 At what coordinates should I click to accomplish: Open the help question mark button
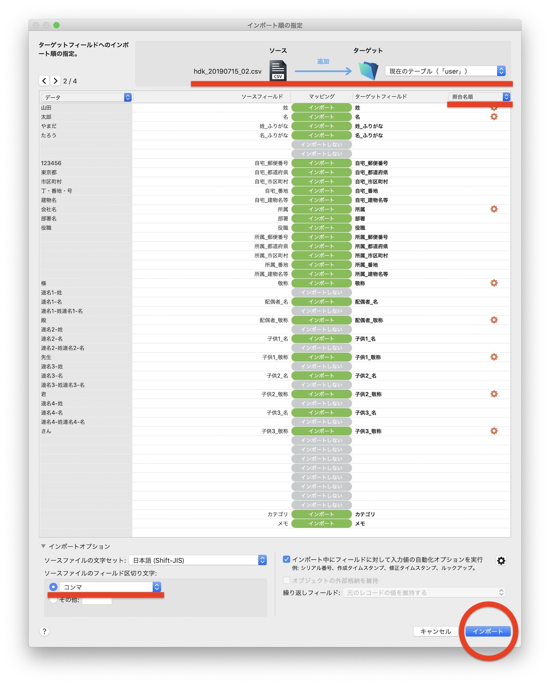coord(44,631)
